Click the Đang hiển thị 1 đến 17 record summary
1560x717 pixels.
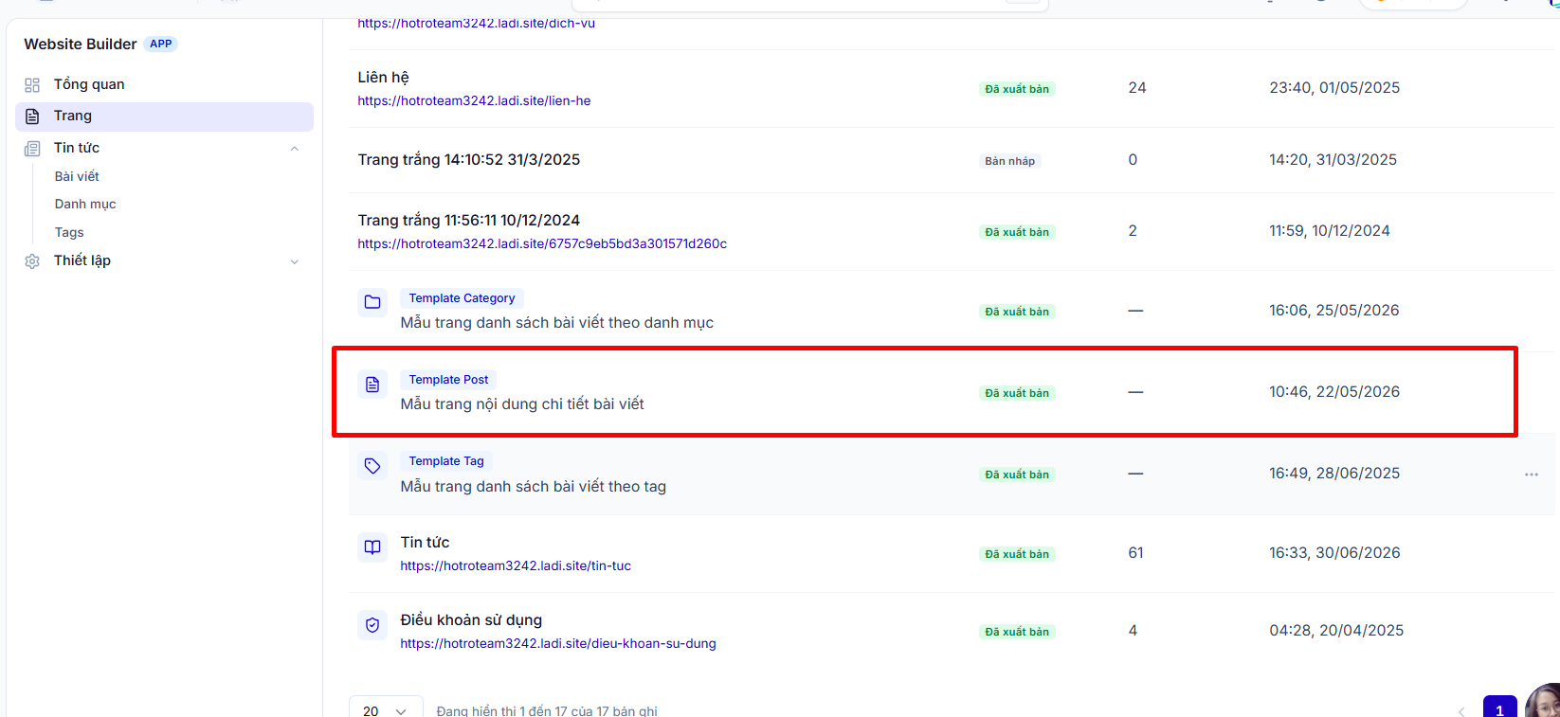[547, 710]
